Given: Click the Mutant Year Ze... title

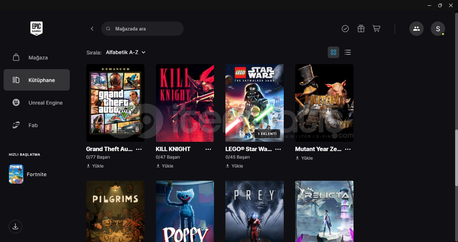Looking at the screenshot, I should pyautogui.click(x=318, y=149).
